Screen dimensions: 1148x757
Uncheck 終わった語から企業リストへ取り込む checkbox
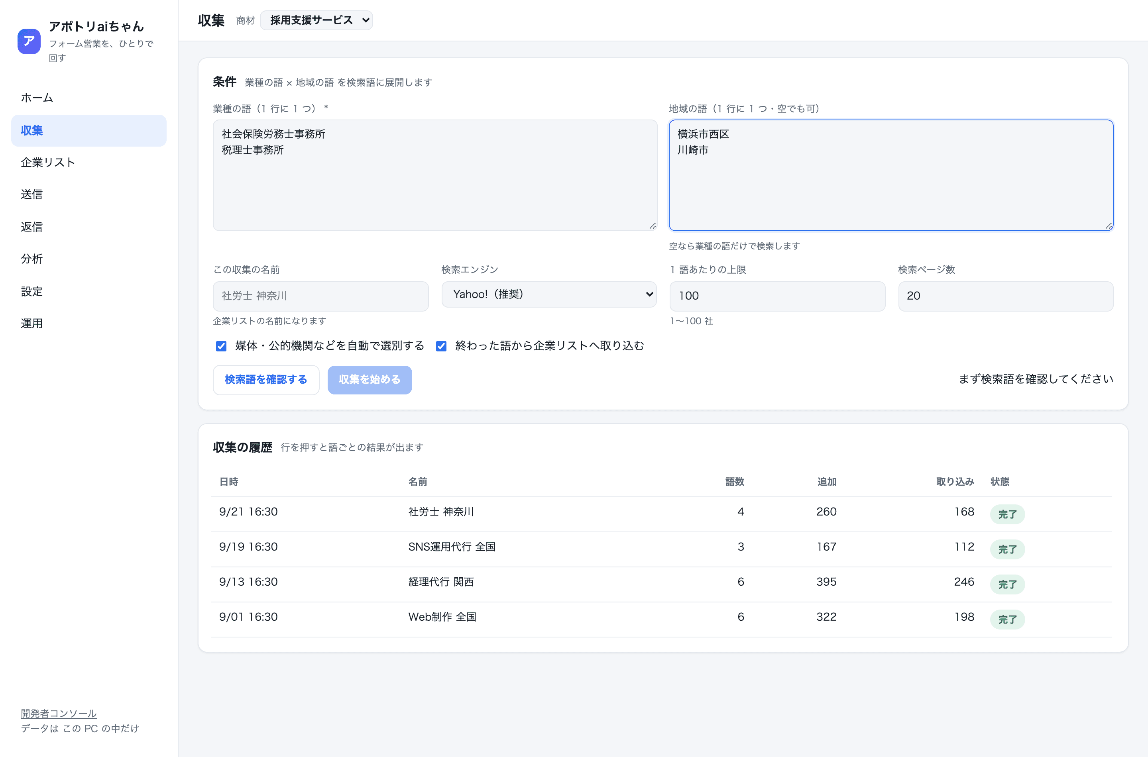coord(441,346)
